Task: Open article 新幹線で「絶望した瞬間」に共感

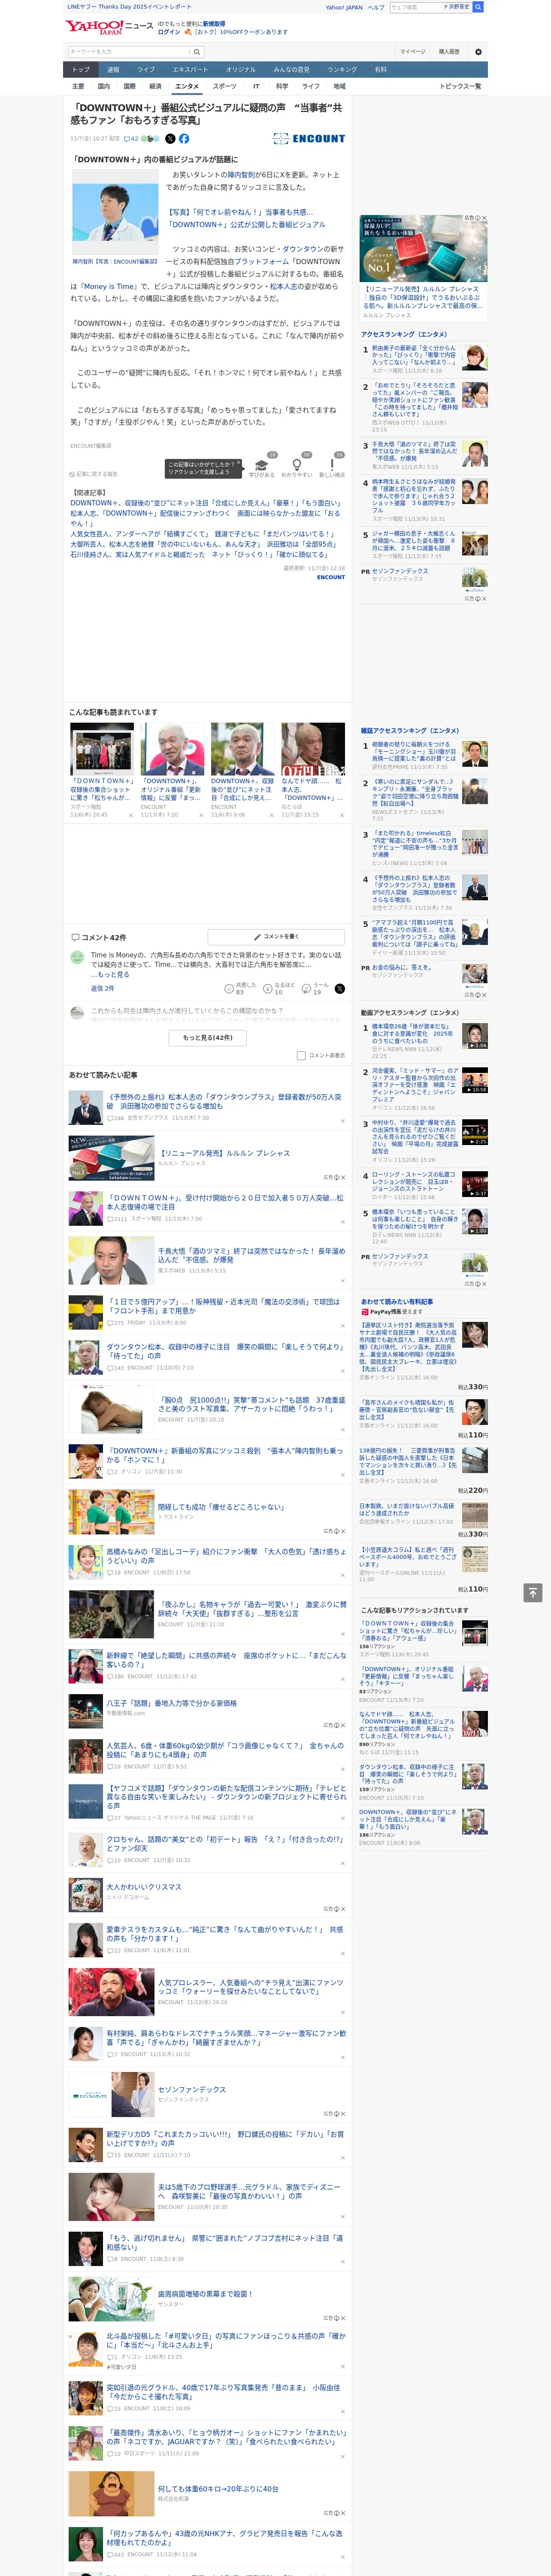Action: coord(226,1660)
